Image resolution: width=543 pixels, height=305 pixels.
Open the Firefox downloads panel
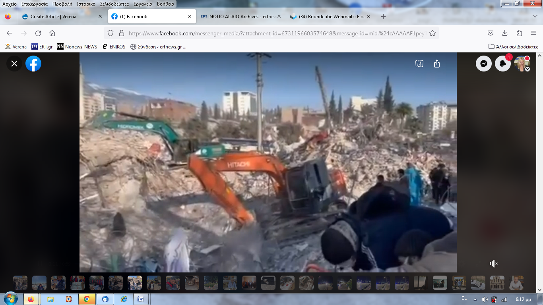click(x=505, y=33)
